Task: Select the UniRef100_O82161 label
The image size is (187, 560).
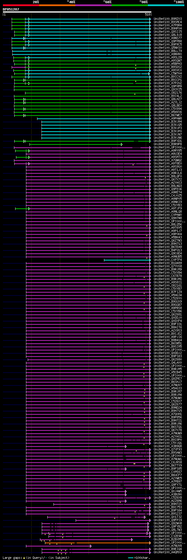Action: click(168, 286)
